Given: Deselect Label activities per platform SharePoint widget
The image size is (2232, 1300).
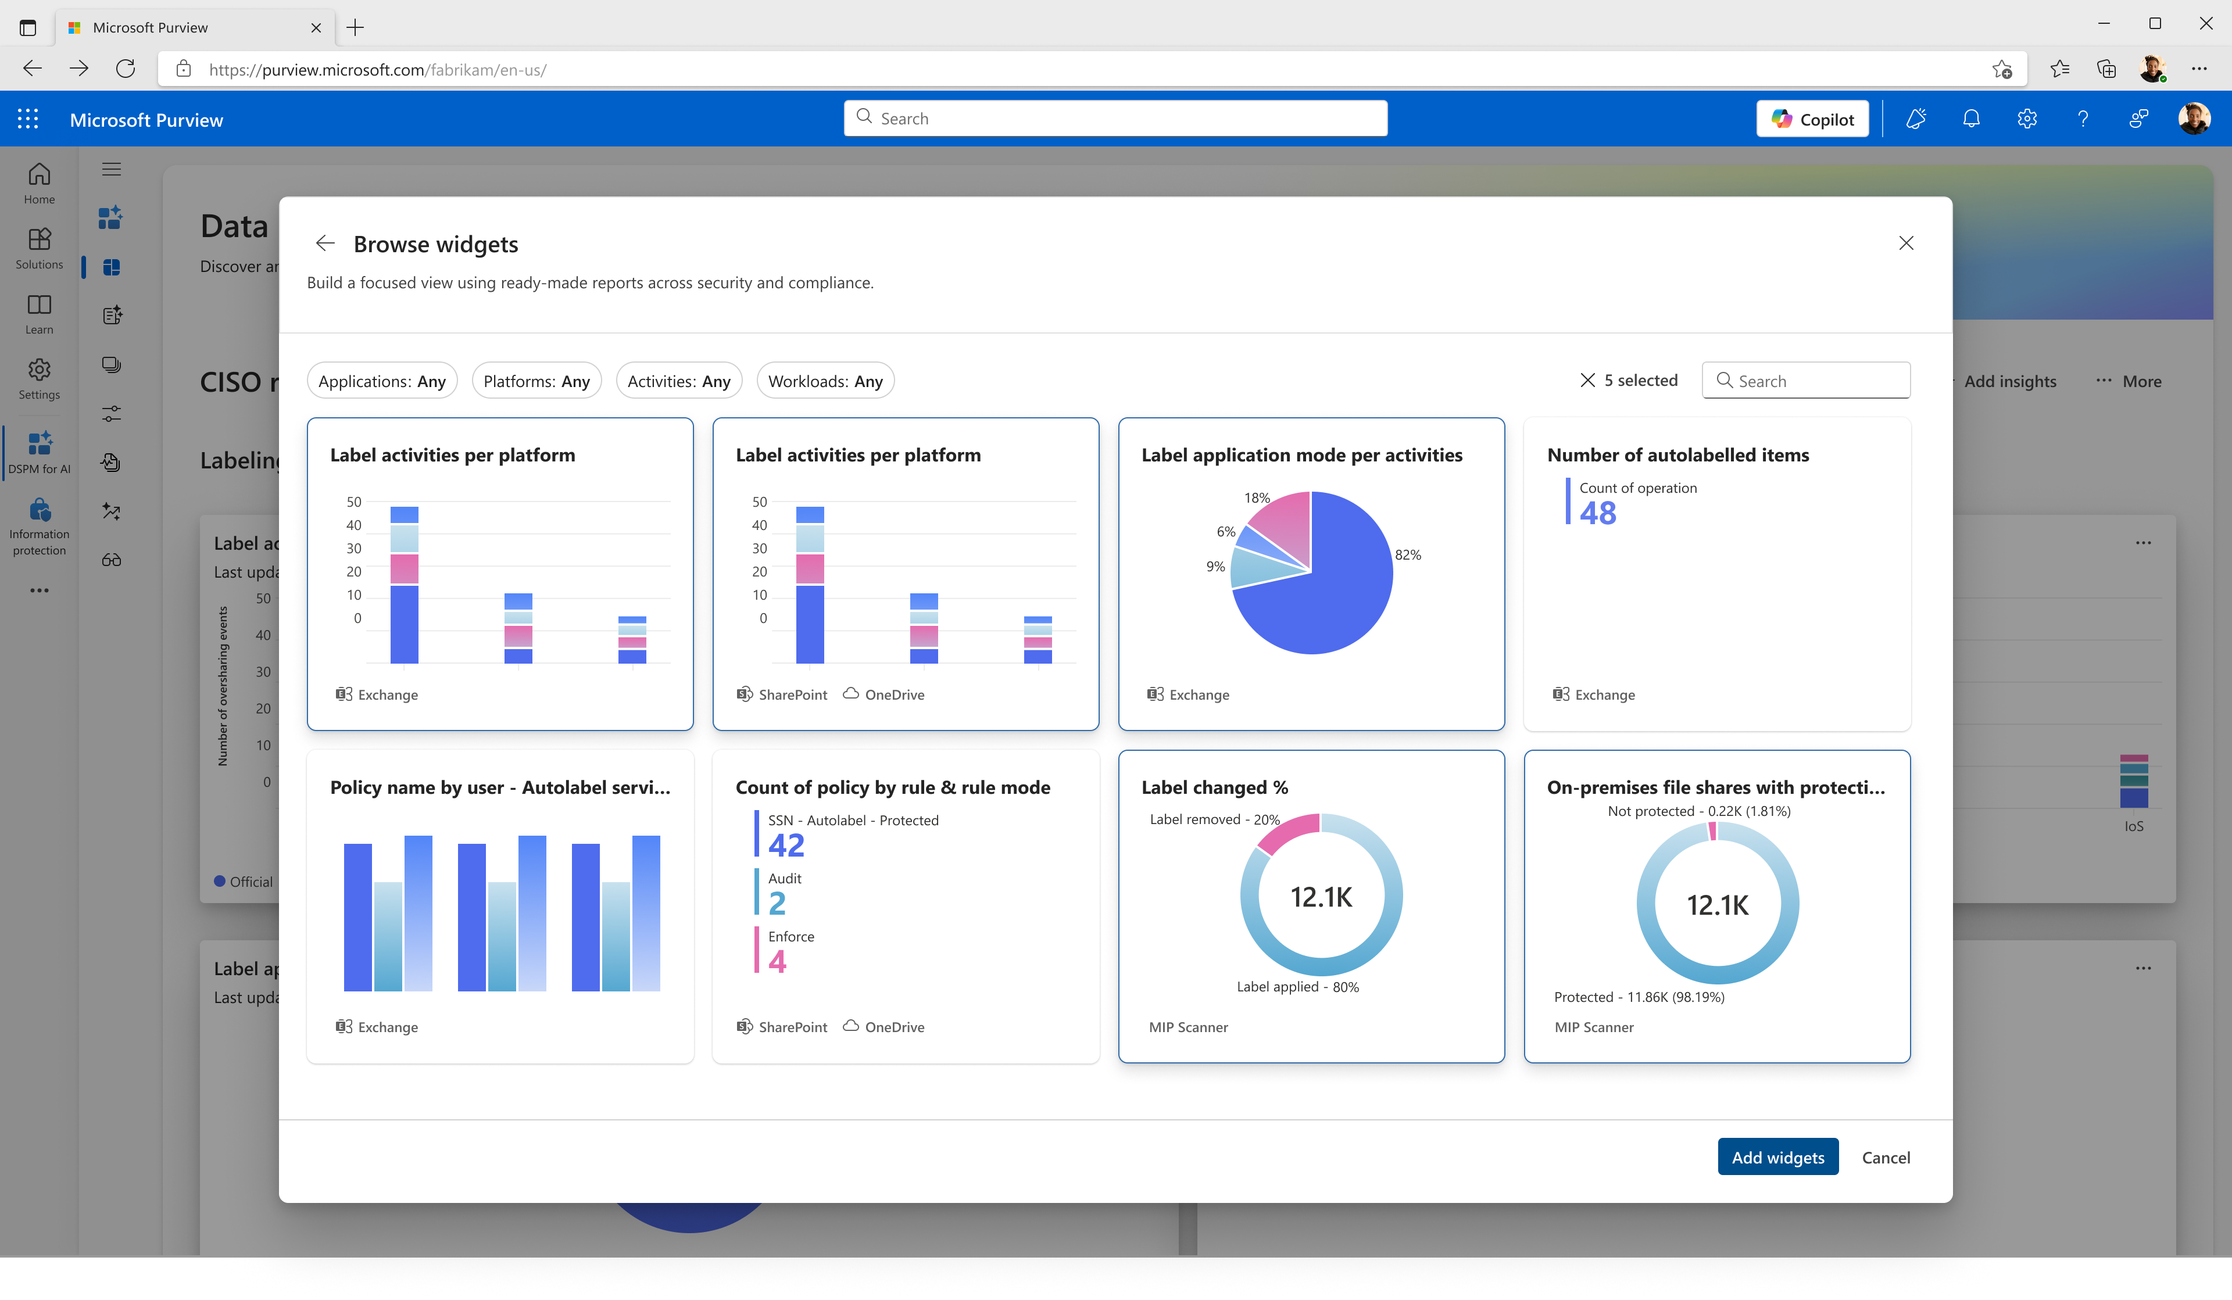Looking at the screenshot, I should (x=906, y=574).
